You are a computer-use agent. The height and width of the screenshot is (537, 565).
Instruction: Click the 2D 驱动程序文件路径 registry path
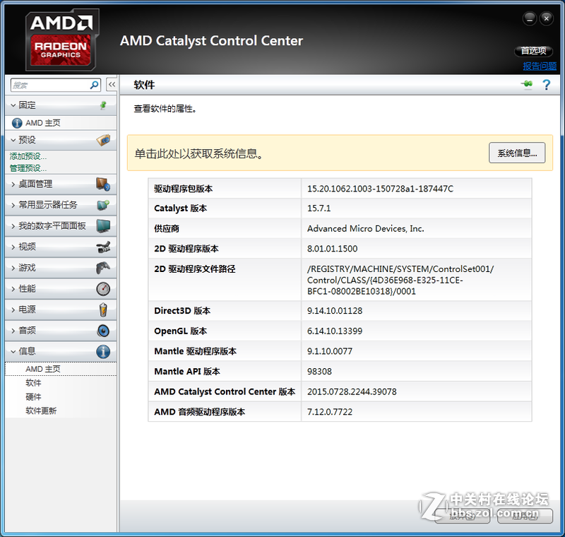click(x=400, y=280)
